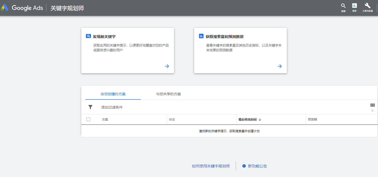Click the badge icon beside 新功能公告
The width and height of the screenshot is (378, 177).
(244, 166)
